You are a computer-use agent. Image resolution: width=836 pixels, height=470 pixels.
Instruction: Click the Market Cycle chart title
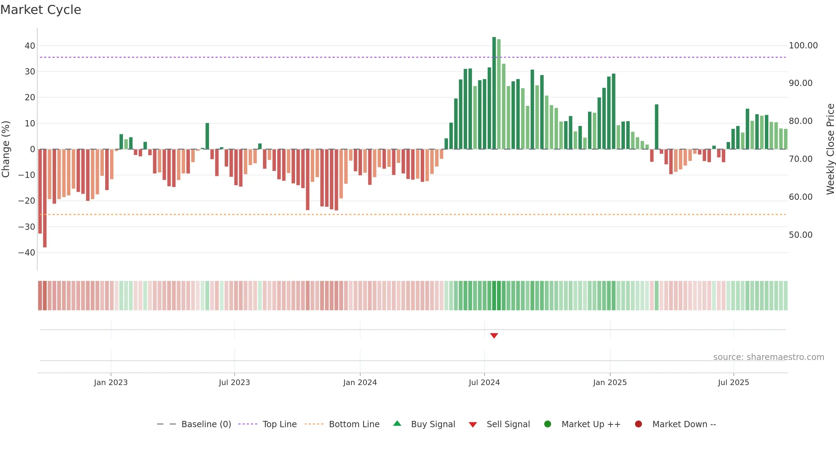click(41, 10)
